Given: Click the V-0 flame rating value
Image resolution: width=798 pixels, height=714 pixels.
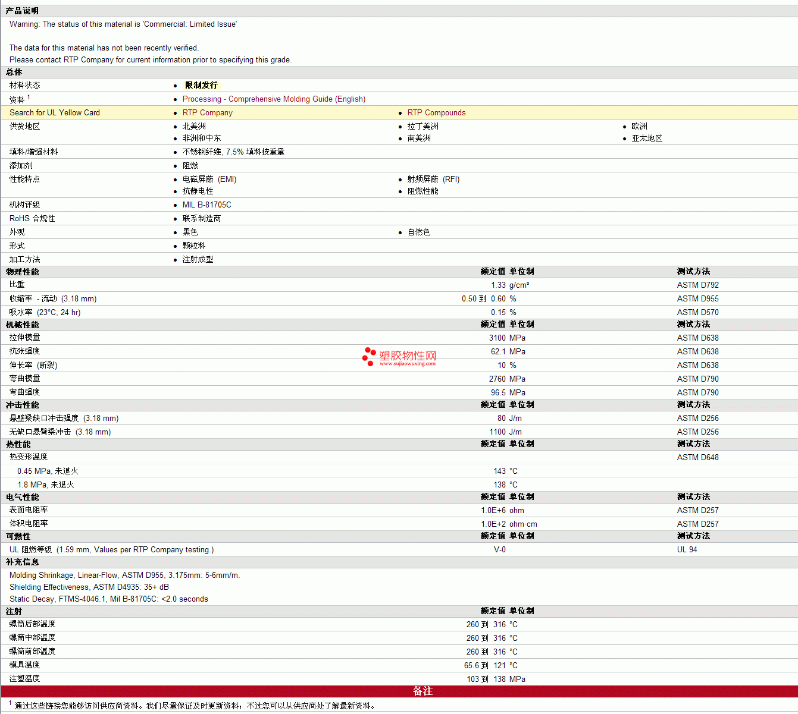Looking at the screenshot, I should 500,550.
